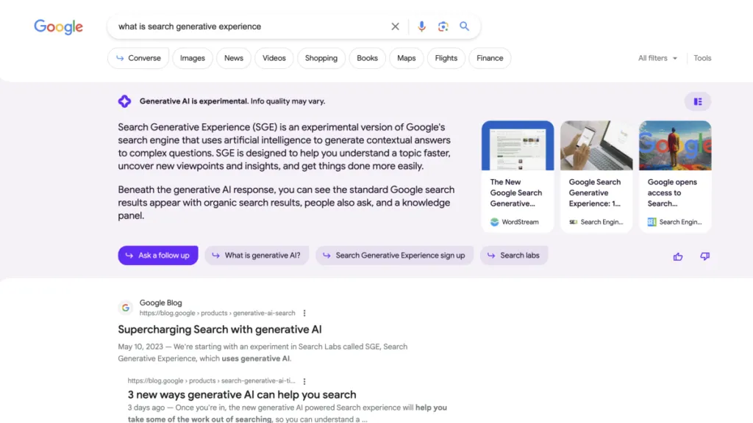Open options menu for Google Blog result
The height and width of the screenshot is (423, 753).
point(304,313)
